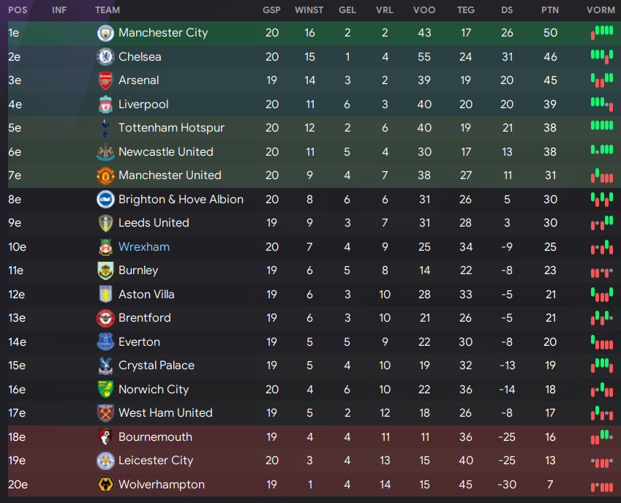Sort standings by POS column header
This screenshot has width=621, height=503.
(18, 10)
